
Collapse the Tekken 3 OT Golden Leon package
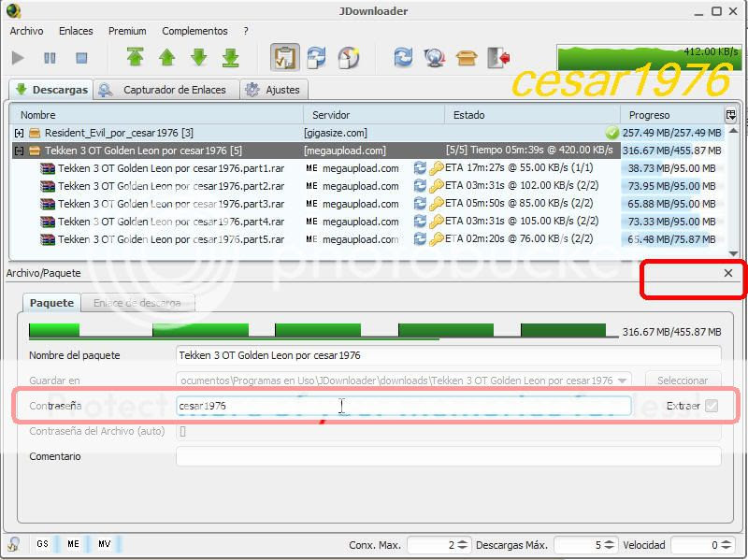pos(19,151)
